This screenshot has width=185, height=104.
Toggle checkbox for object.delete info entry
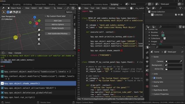click(2, 92)
